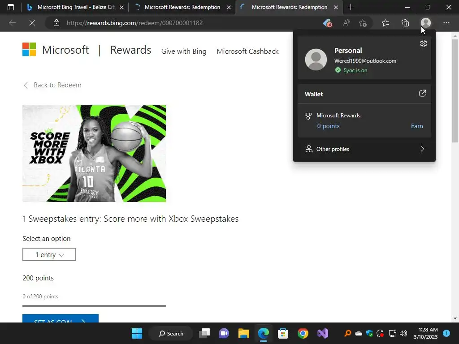Open taskbar Search box

coord(171,333)
